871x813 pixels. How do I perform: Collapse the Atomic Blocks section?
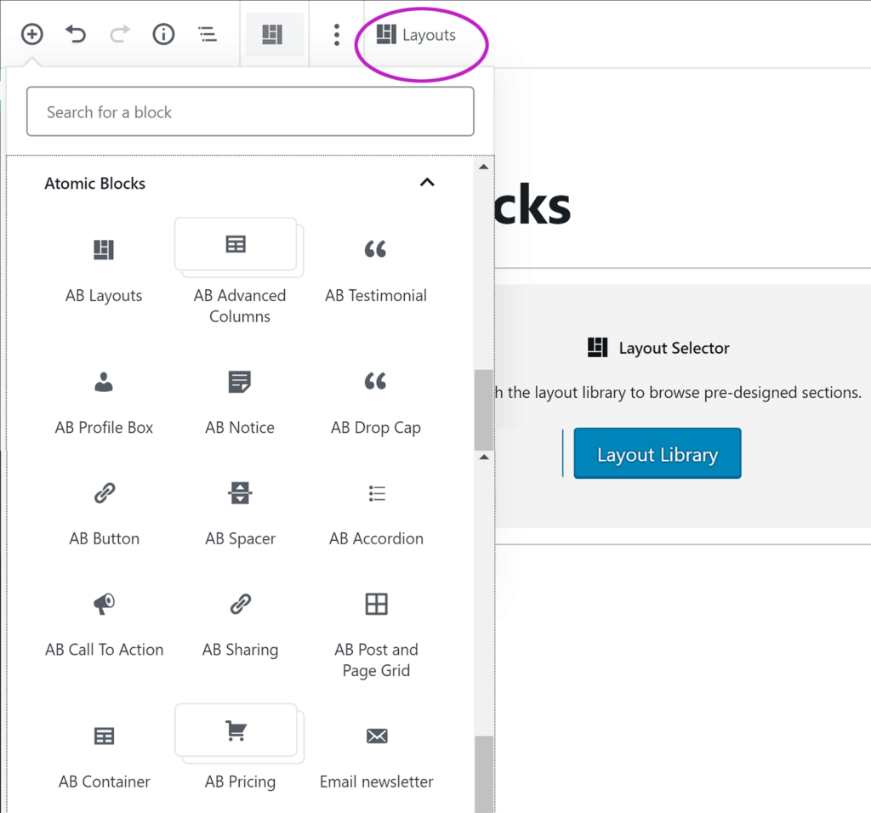click(427, 183)
